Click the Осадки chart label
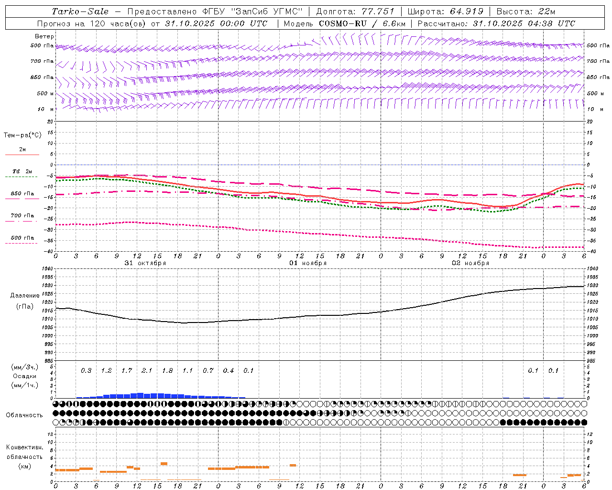Image resolution: width=612 pixels, height=490 pixels. pyautogui.click(x=24, y=377)
